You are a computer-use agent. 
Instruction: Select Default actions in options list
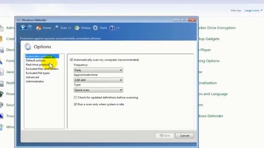point(35,60)
